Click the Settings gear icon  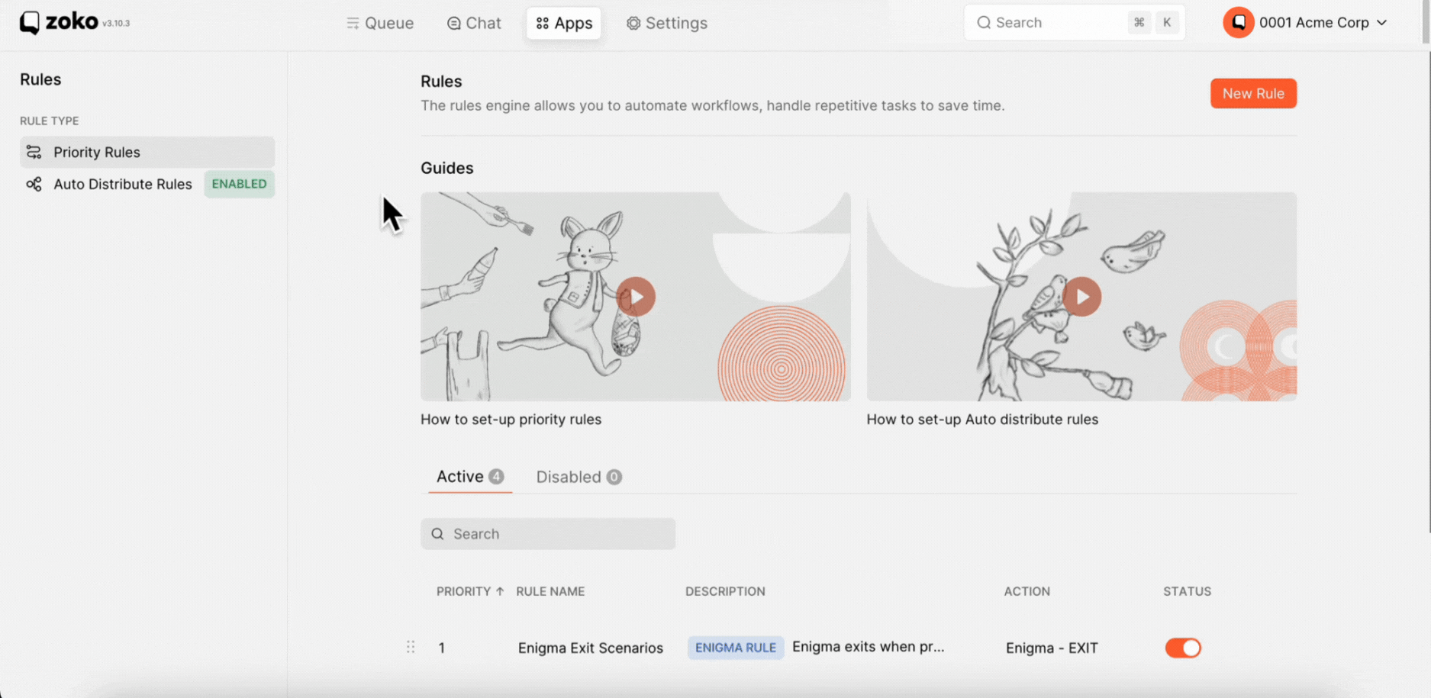pos(633,23)
